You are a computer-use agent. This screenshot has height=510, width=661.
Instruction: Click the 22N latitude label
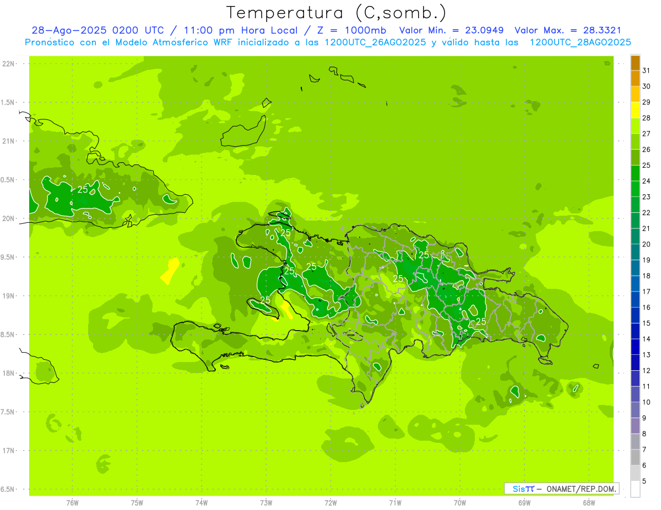pos(8,64)
